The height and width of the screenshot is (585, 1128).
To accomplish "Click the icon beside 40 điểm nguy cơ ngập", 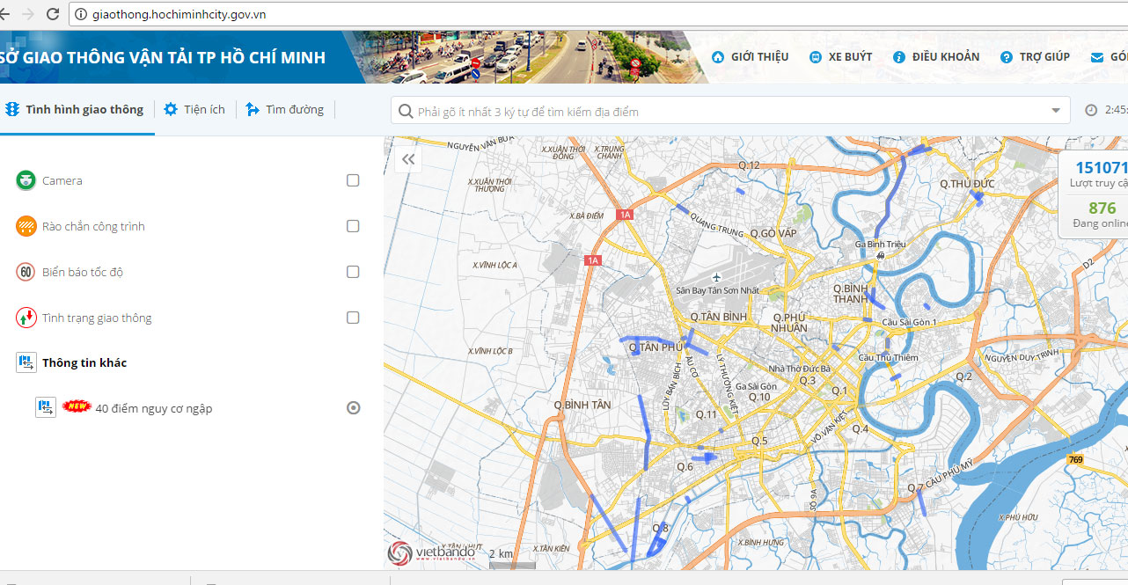I will pyautogui.click(x=46, y=407).
